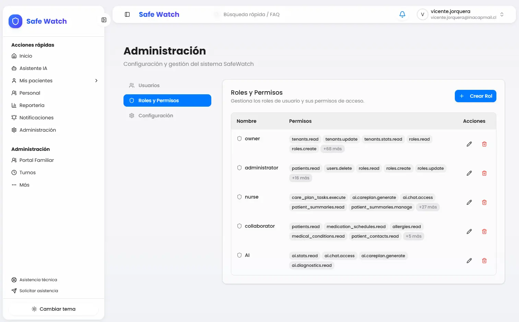Switch to the Usuarios tab
The width and height of the screenshot is (519, 322).
tap(149, 85)
